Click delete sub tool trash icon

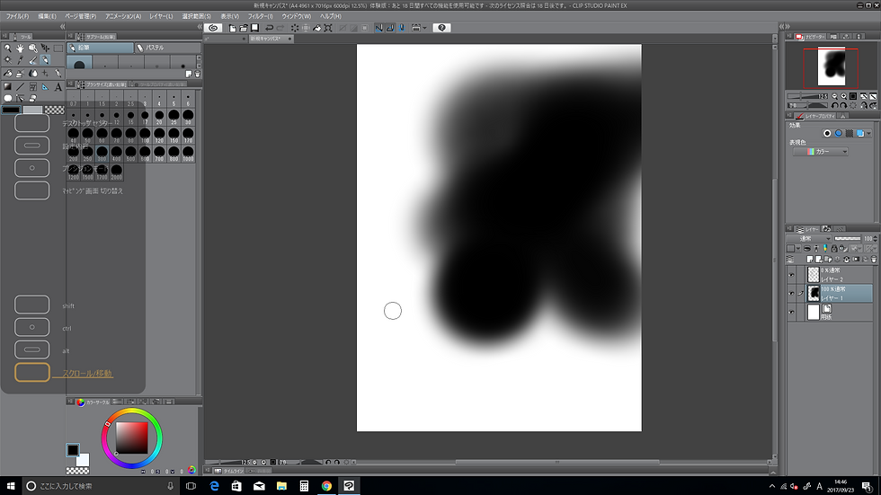197,74
